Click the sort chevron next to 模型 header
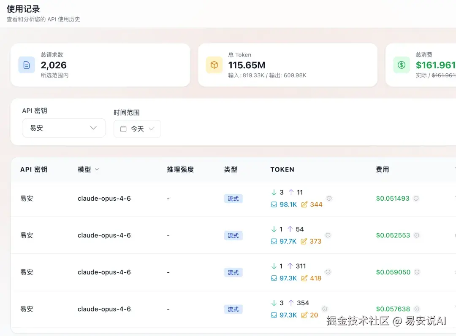456x336 pixels. point(96,169)
